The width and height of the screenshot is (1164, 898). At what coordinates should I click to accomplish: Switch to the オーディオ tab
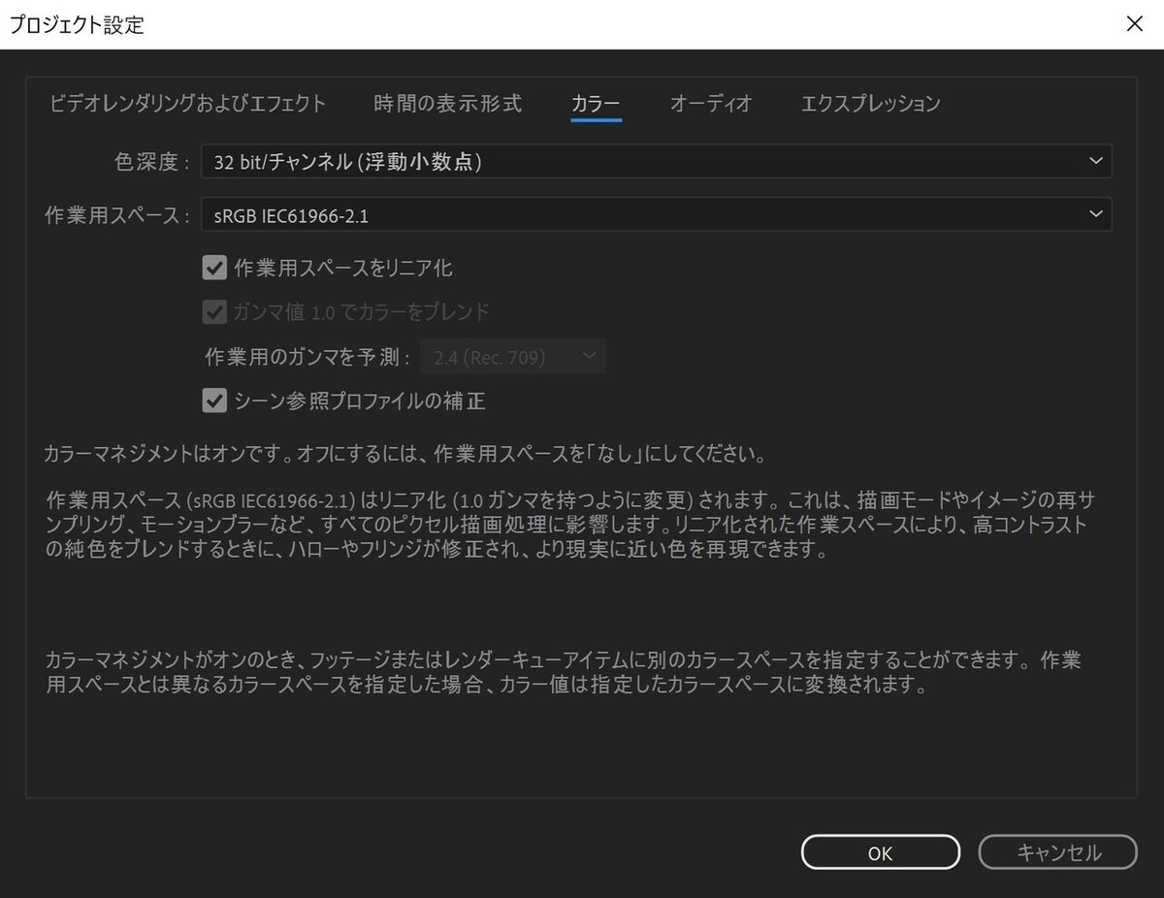(711, 104)
